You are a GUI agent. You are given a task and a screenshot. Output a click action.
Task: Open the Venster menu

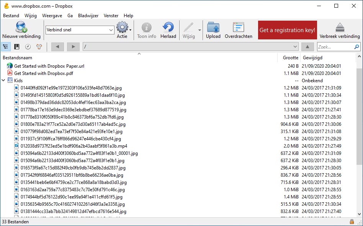[x=111, y=15]
